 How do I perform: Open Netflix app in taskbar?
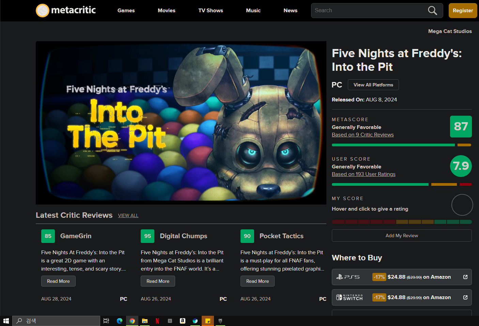pyautogui.click(x=157, y=321)
